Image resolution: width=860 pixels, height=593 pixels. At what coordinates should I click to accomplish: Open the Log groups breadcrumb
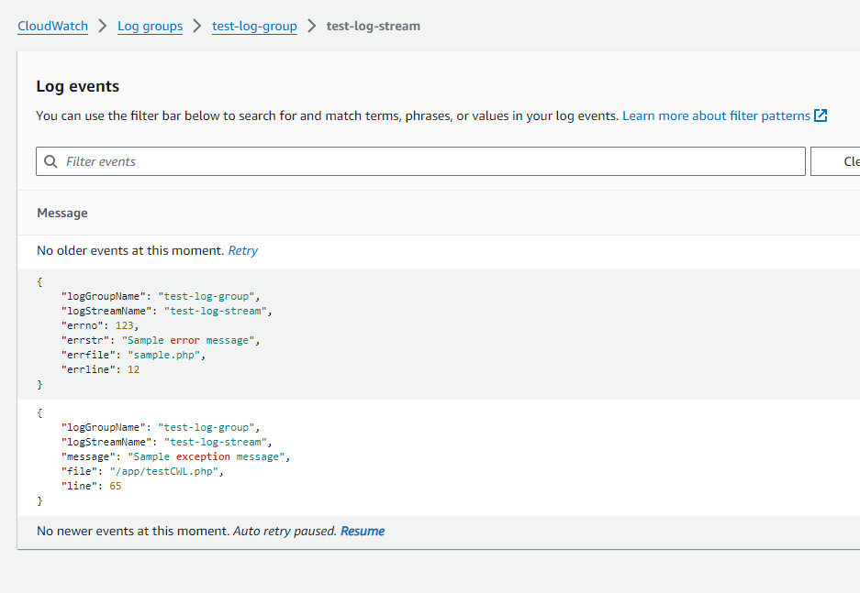[x=150, y=26]
